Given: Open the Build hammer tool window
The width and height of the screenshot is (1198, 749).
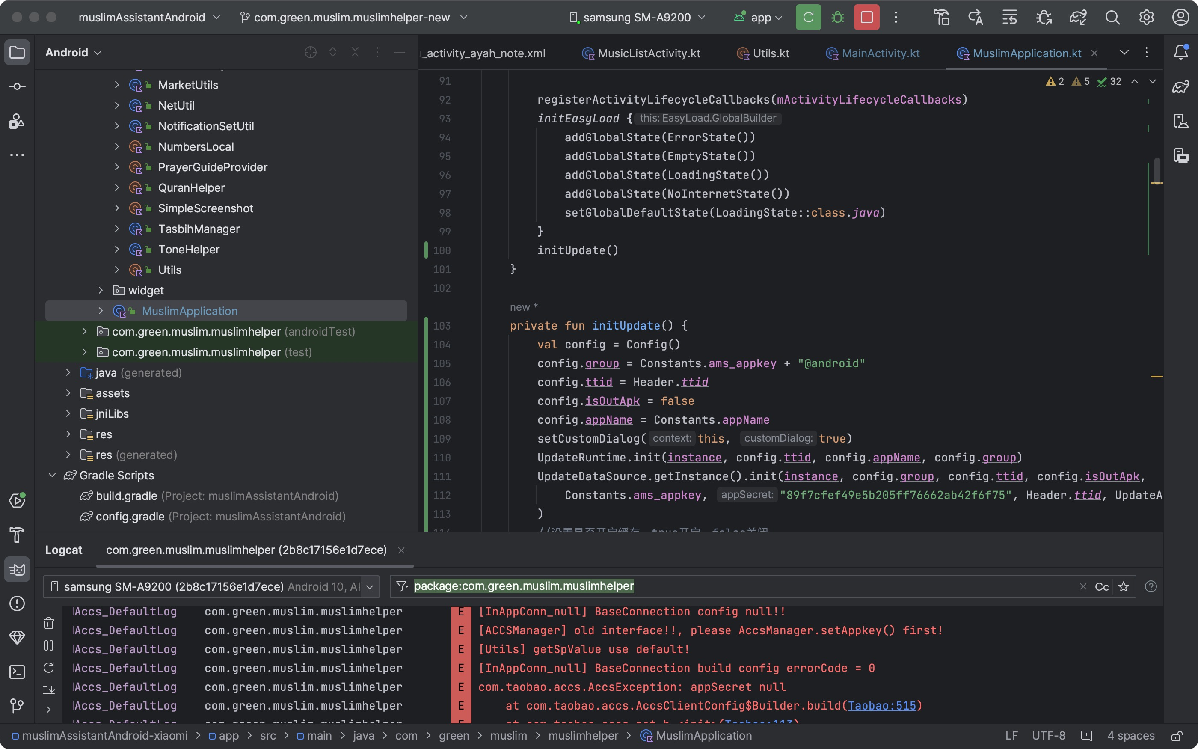Looking at the screenshot, I should (x=17, y=535).
